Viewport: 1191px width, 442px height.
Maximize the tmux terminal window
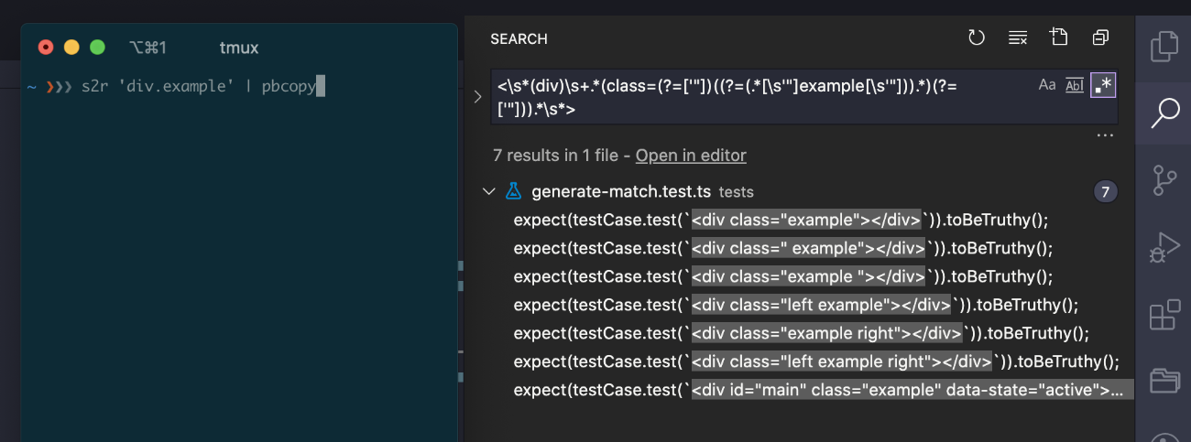click(x=97, y=48)
